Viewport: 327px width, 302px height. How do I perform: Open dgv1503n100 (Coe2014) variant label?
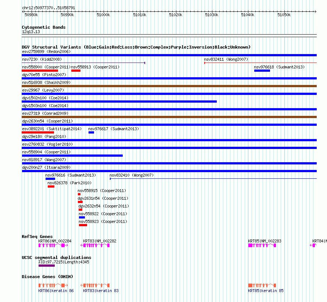point(45,106)
